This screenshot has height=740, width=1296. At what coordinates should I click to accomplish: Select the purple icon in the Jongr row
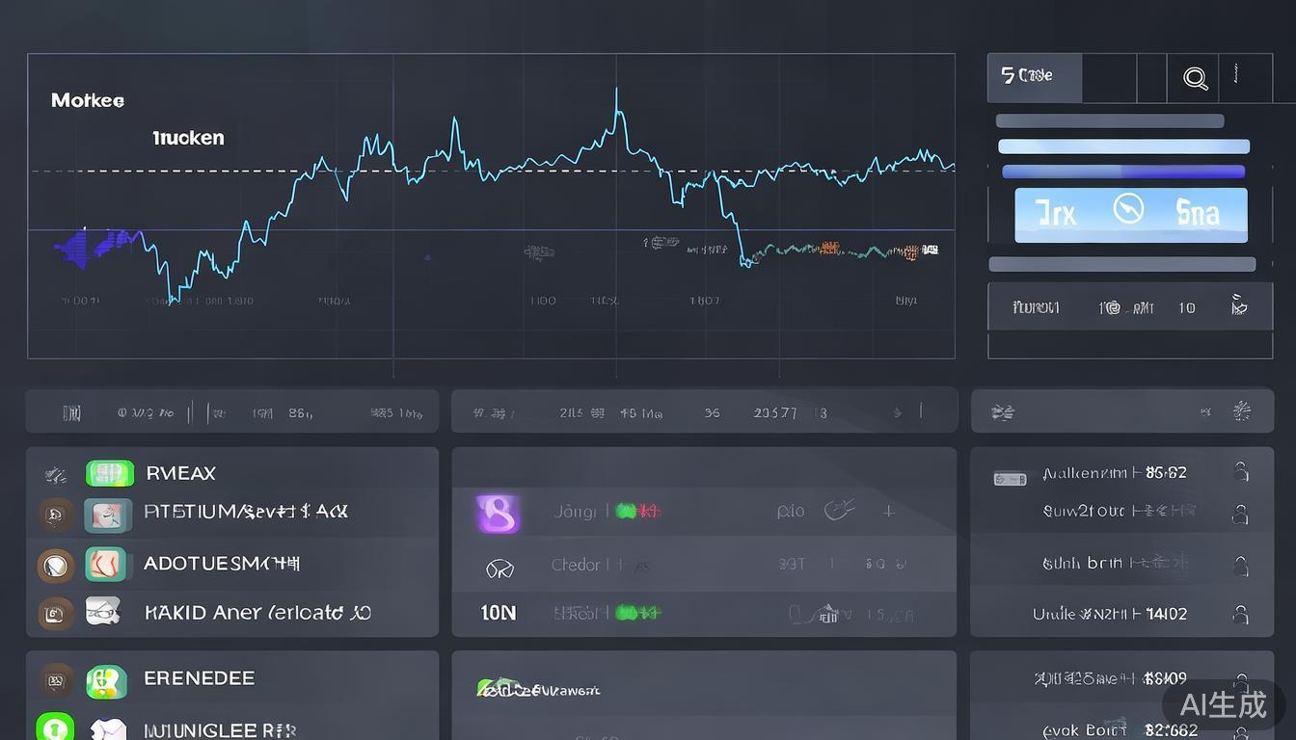(498, 514)
